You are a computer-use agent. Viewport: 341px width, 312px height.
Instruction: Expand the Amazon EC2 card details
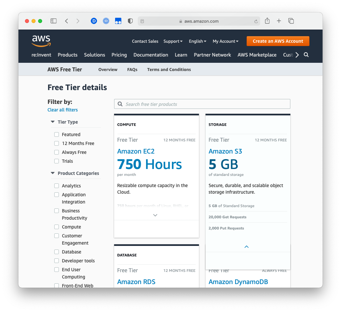[155, 215]
